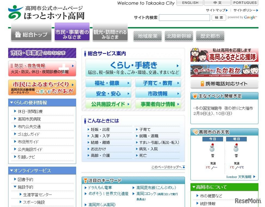Open the ゴミ出しガイド link

click(29, 134)
